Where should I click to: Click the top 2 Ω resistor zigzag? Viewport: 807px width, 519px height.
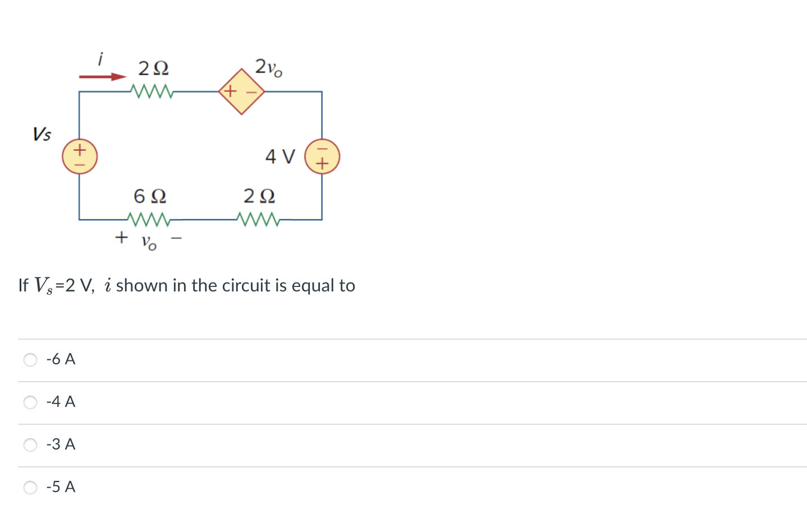152,91
